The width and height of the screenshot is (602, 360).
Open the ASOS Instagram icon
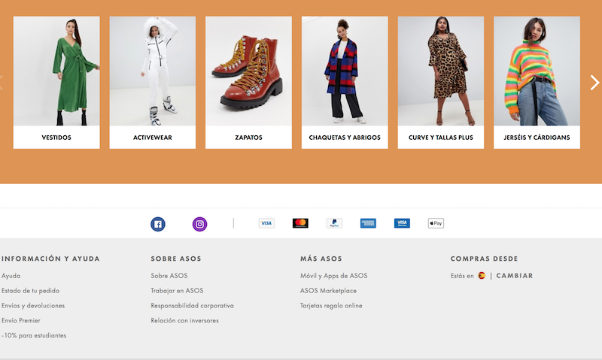[x=199, y=224]
